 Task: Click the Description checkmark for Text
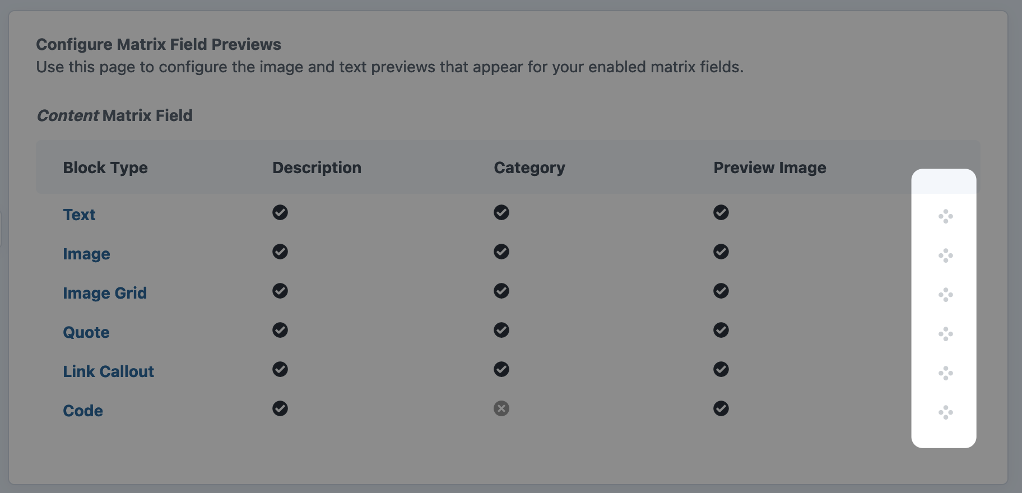coord(280,212)
